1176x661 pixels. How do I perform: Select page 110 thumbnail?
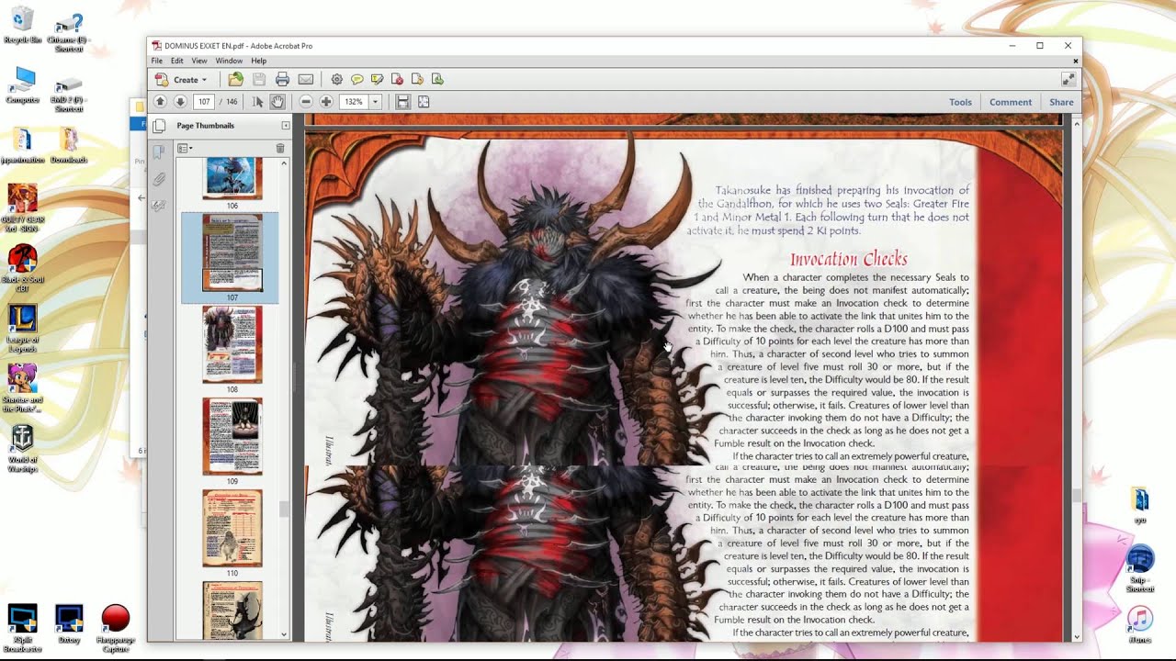point(232,529)
